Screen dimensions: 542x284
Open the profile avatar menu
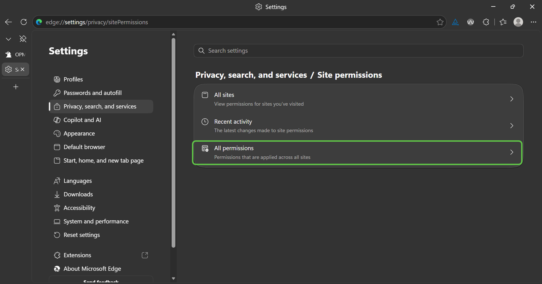tap(518, 22)
